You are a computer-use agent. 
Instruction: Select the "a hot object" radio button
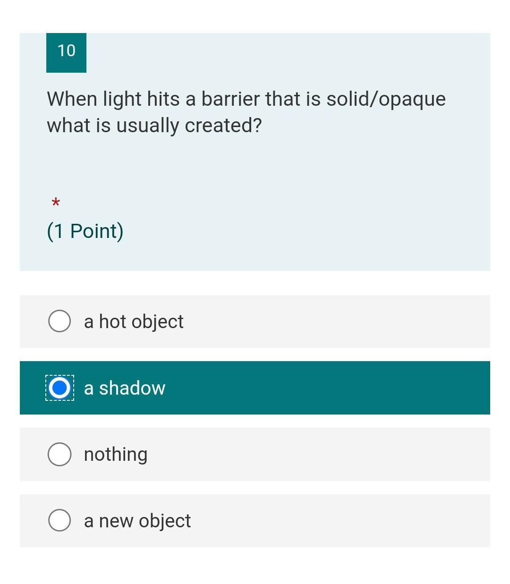59,322
